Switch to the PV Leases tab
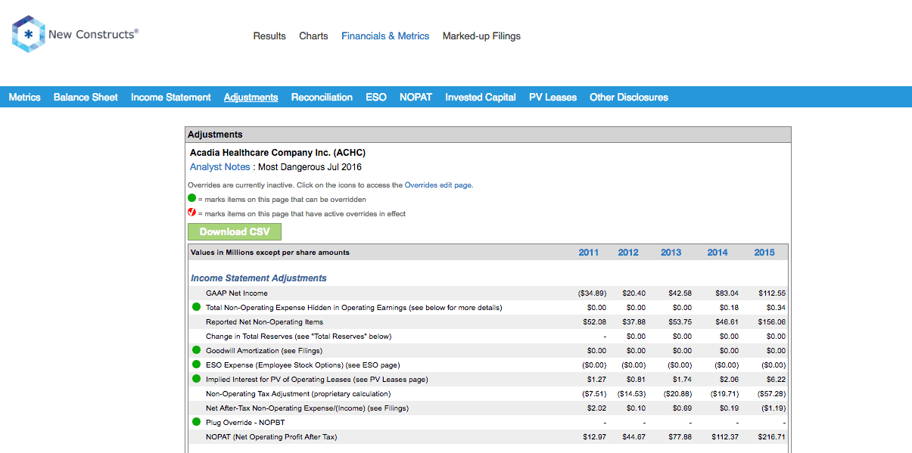Viewport: 912px width, 453px height. point(552,97)
